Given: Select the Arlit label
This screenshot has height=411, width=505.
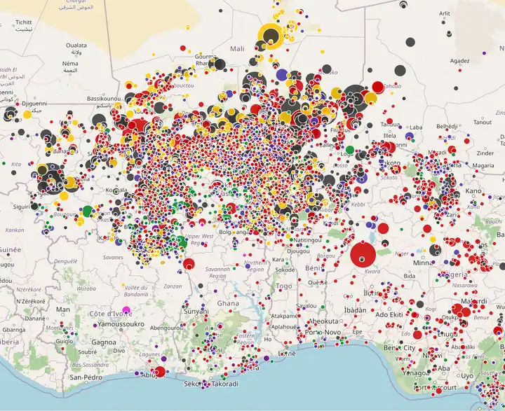Looking at the screenshot, I should [x=445, y=13].
